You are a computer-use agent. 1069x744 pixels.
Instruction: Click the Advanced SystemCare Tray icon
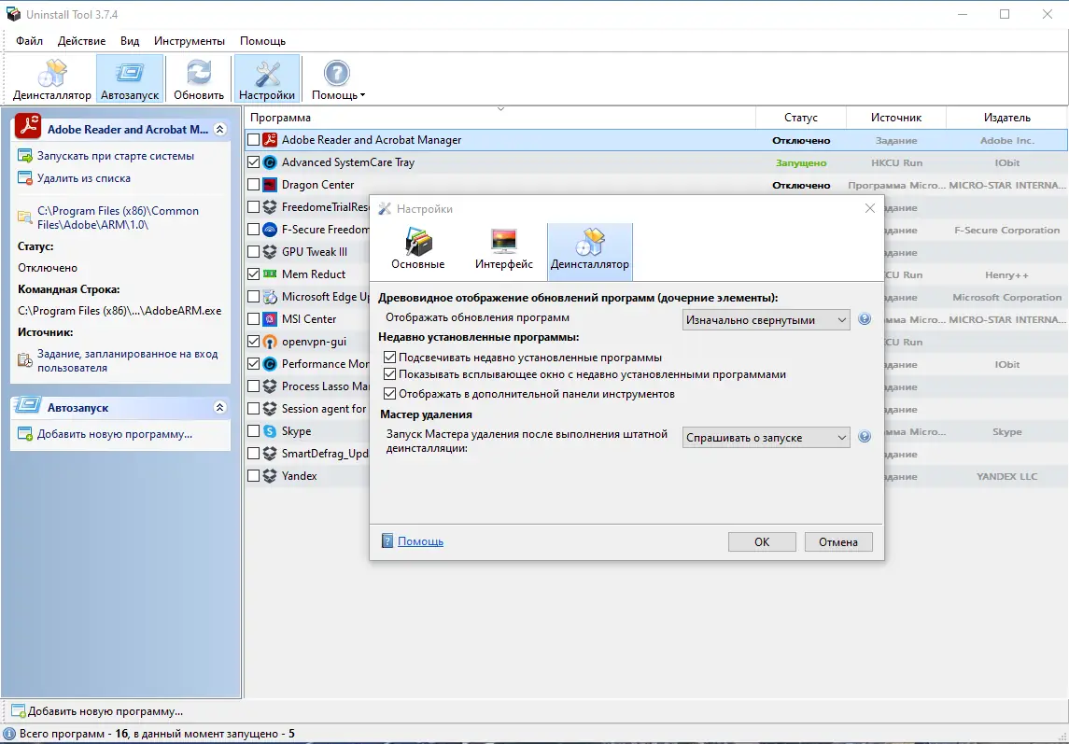[270, 162]
